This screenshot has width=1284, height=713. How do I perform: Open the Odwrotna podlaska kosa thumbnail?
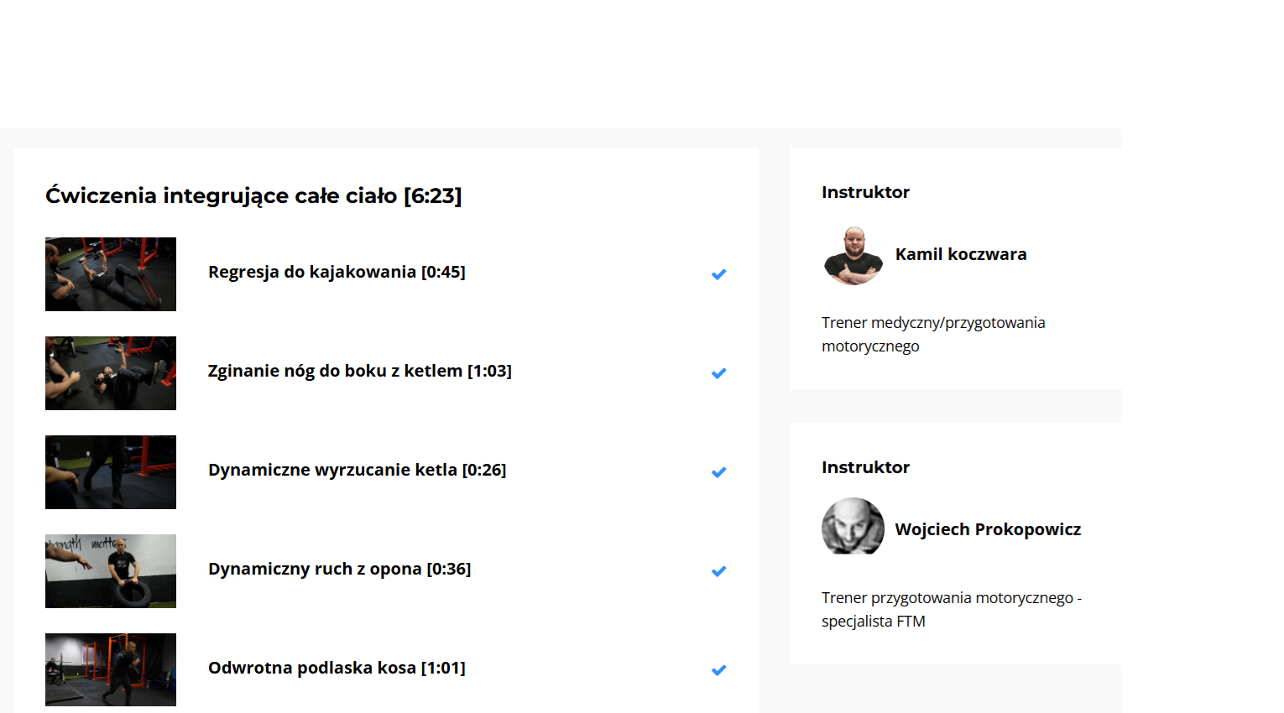point(111,669)
